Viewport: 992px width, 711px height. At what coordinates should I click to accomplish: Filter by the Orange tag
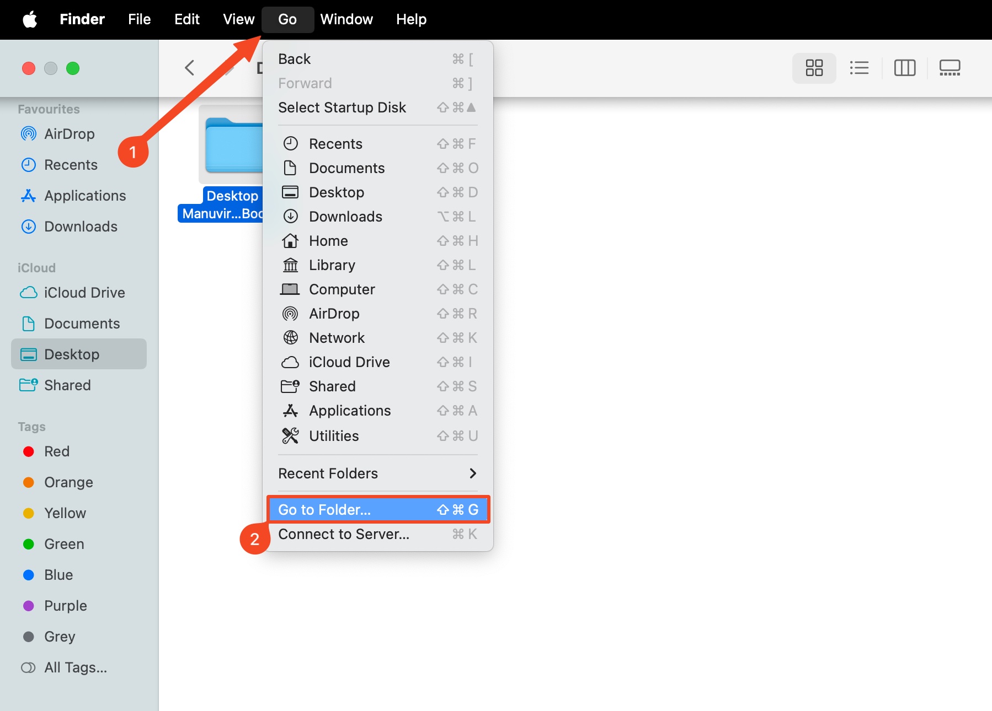tap(79, 482)
